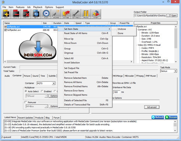The height and width of the screenshot is (141, 181).
Task: Switch to the Audio tab
Action: (7, 76)
